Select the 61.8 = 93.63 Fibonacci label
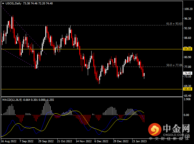 [x=174, y=23]
